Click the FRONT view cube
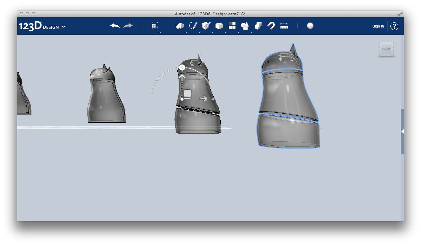This screenshot has width=421, height=245. pos(386,49)
